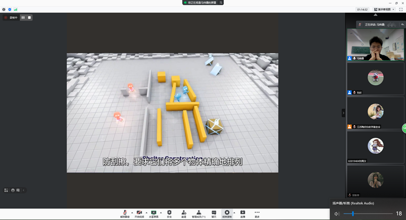Click the network signal strength icon
Viewport: 406px width, 220px height.
(x=15, y=9)
